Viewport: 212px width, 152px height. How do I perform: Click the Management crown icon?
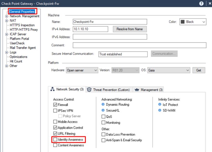click(x=137, y=90)
